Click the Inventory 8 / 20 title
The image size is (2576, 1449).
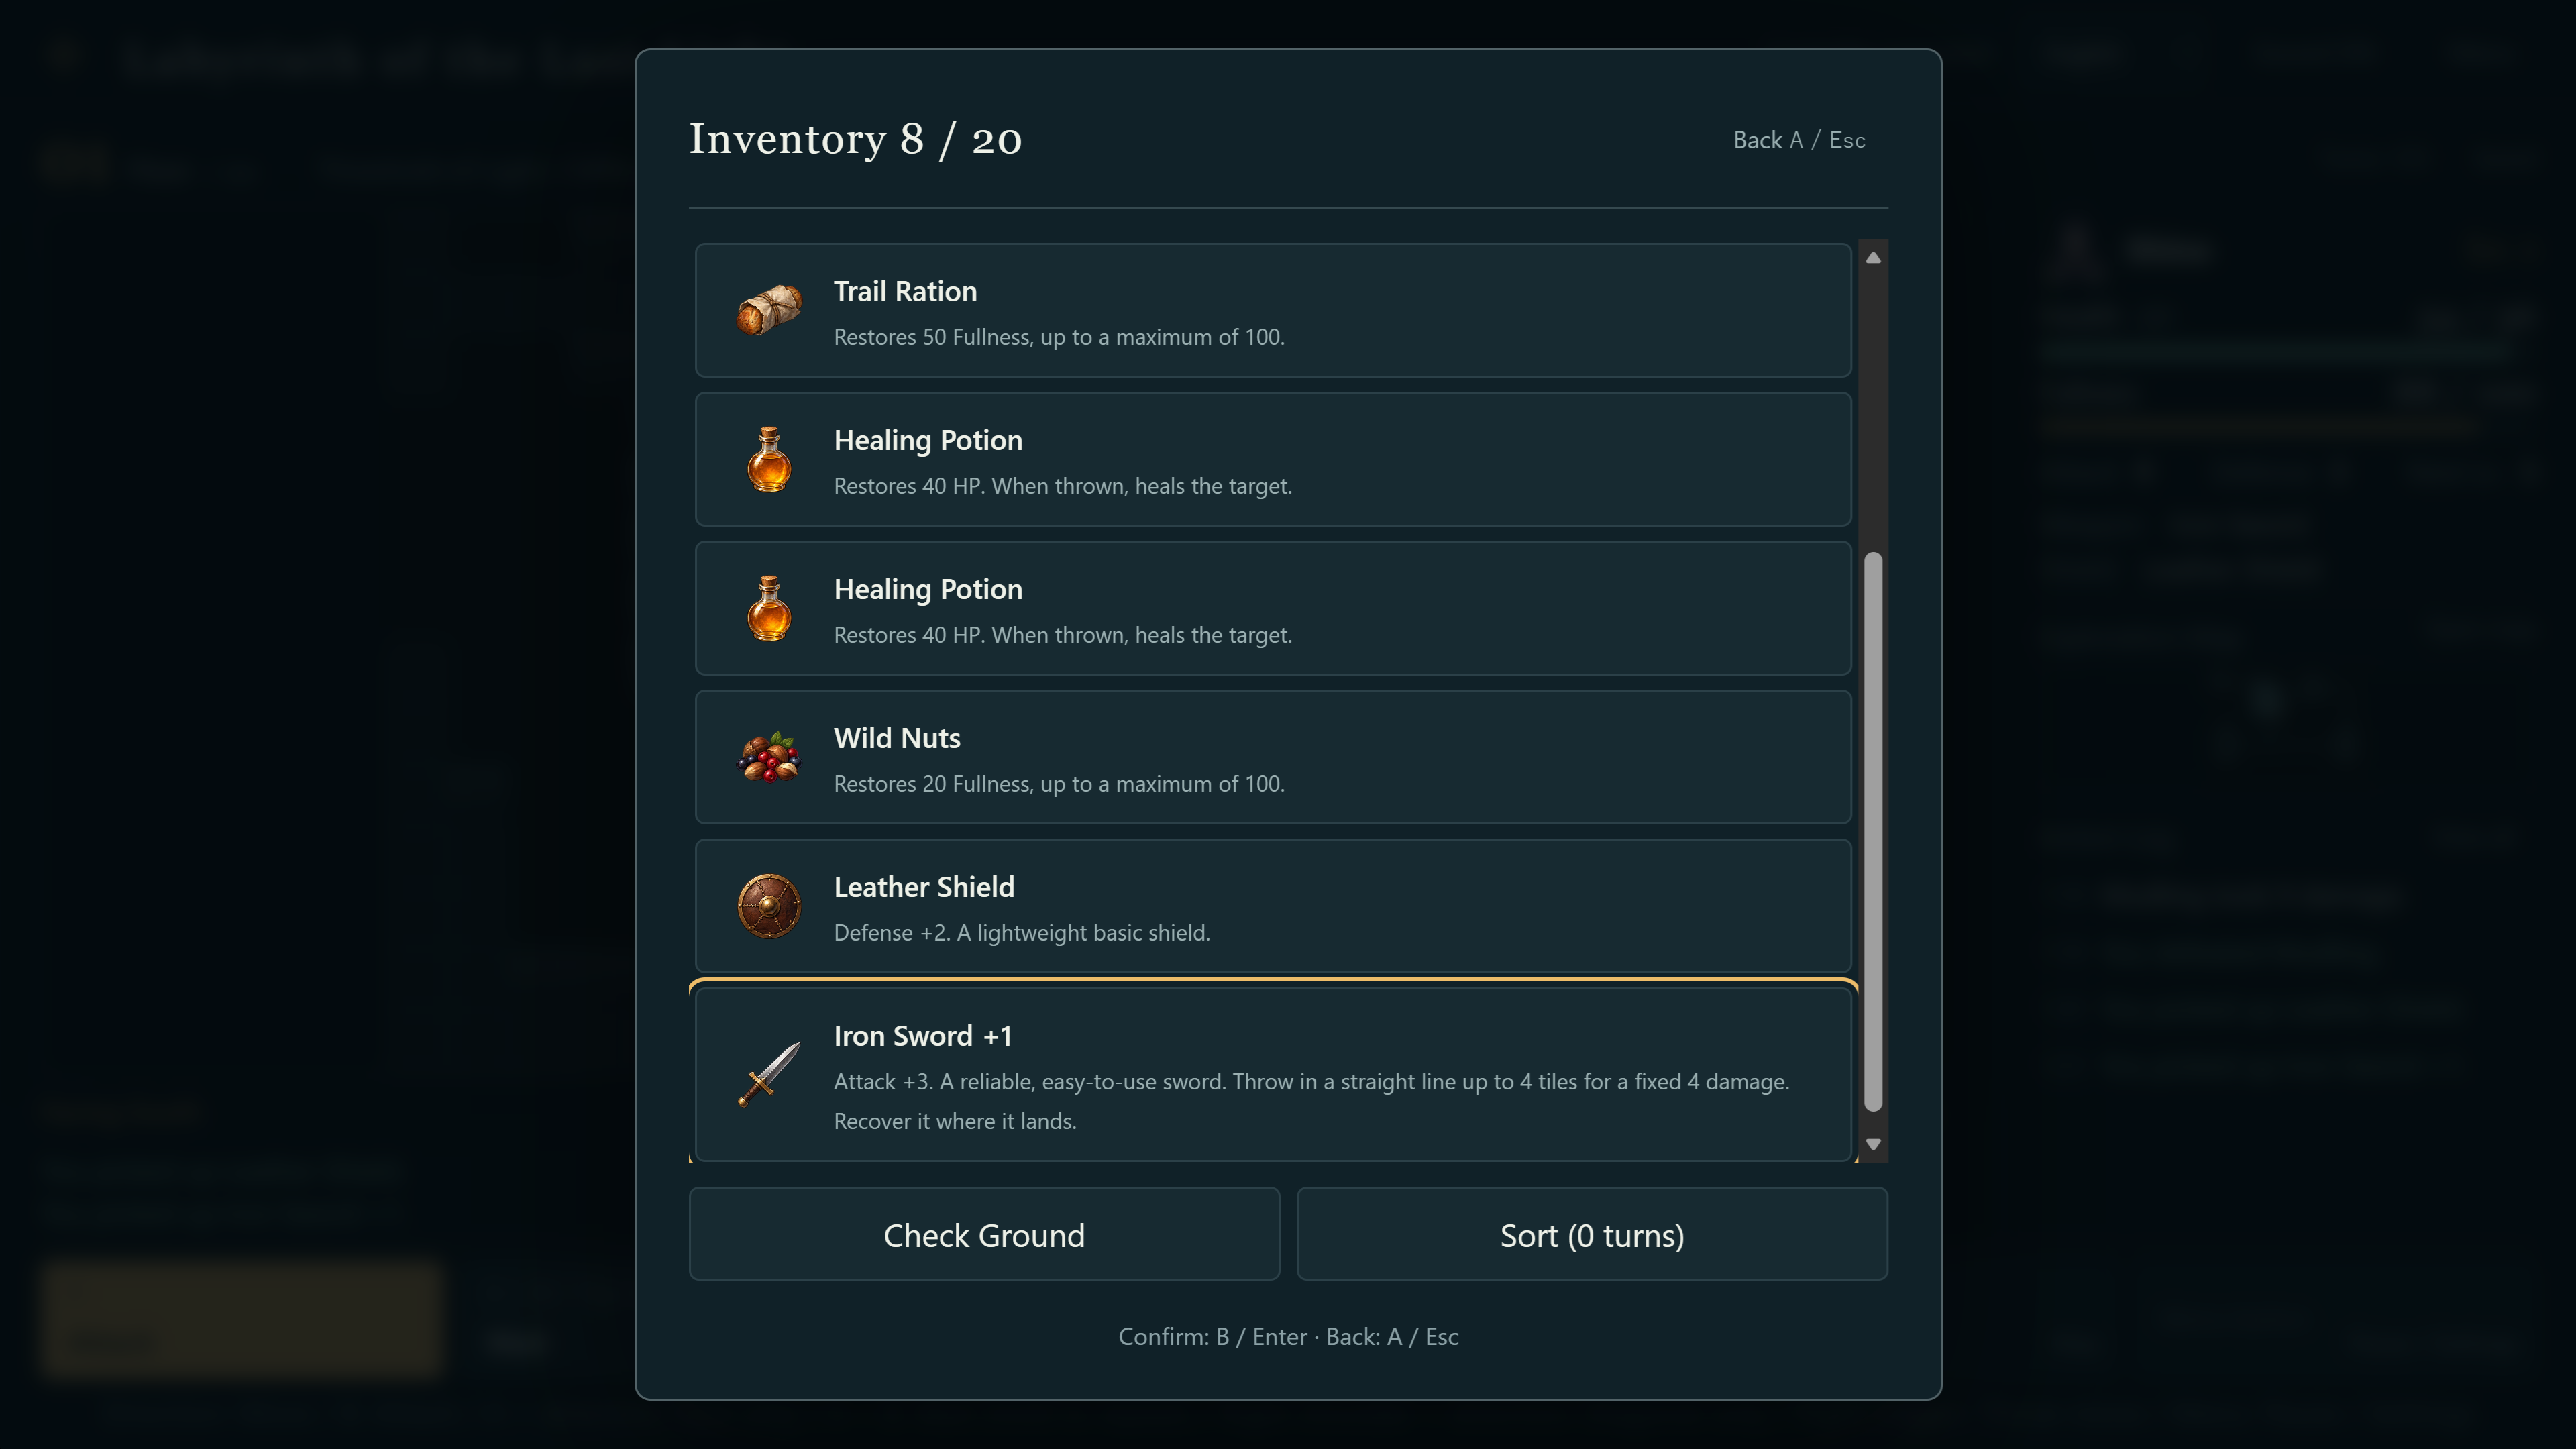coord(855,140)
